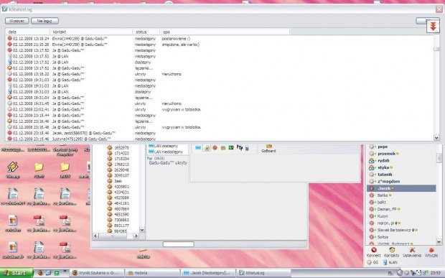Switch to 'Wyniki Szukania' taskbar button
Screen dimensions: 445x278
pyautogui.click(x=97, y=273)
